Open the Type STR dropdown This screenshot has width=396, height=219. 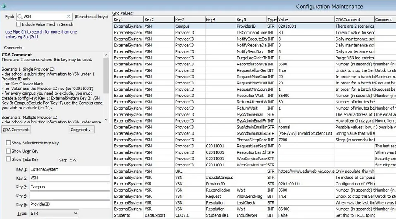[x=54, y=214]
